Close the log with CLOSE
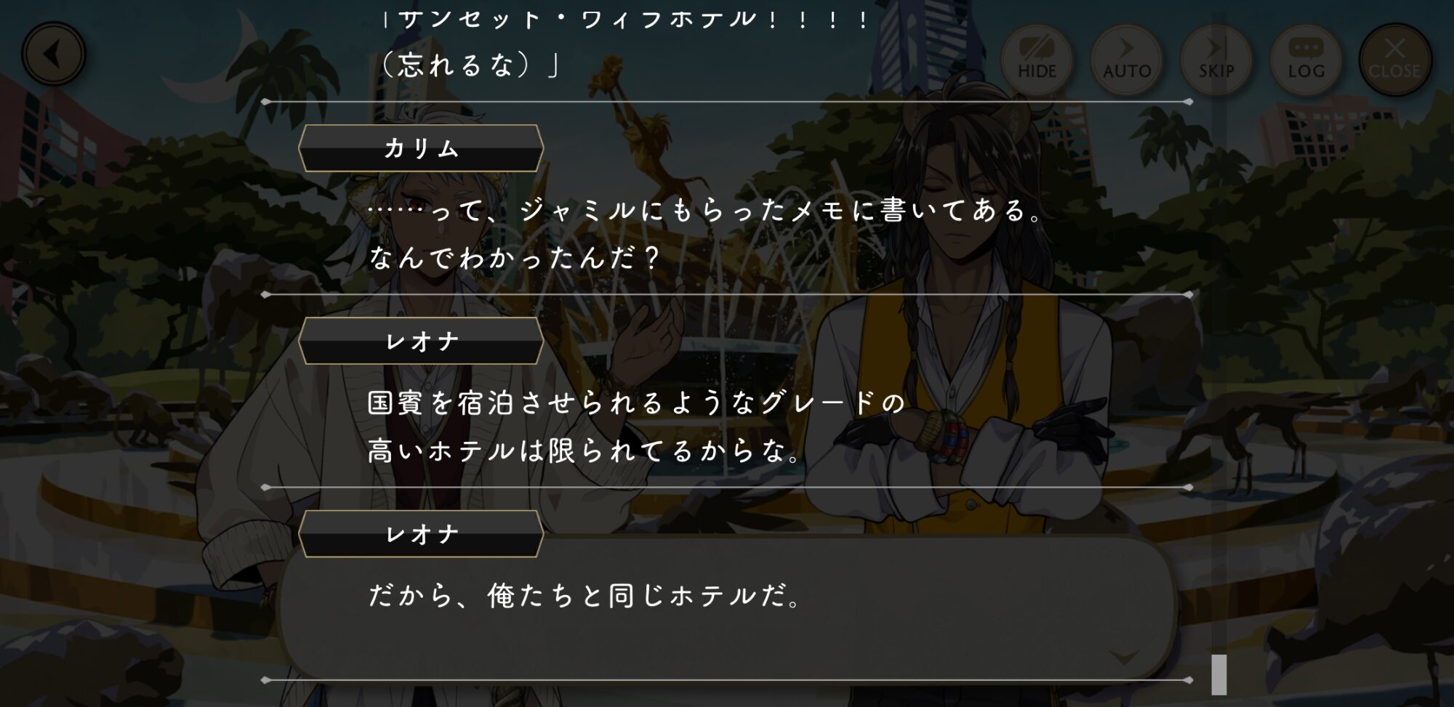 coord(1395,60)
